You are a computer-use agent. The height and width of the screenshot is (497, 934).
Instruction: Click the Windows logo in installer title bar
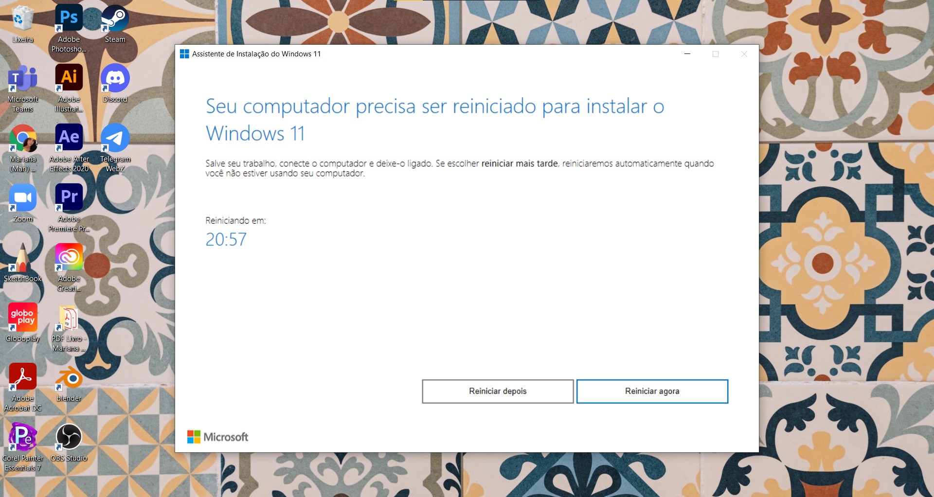[x=184, y=54]
